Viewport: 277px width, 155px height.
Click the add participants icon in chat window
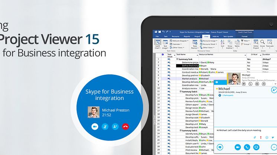(x=274, y=90)
